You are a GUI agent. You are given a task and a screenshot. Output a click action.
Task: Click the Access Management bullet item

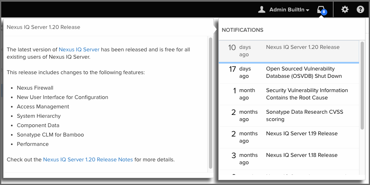click(43, 106)
